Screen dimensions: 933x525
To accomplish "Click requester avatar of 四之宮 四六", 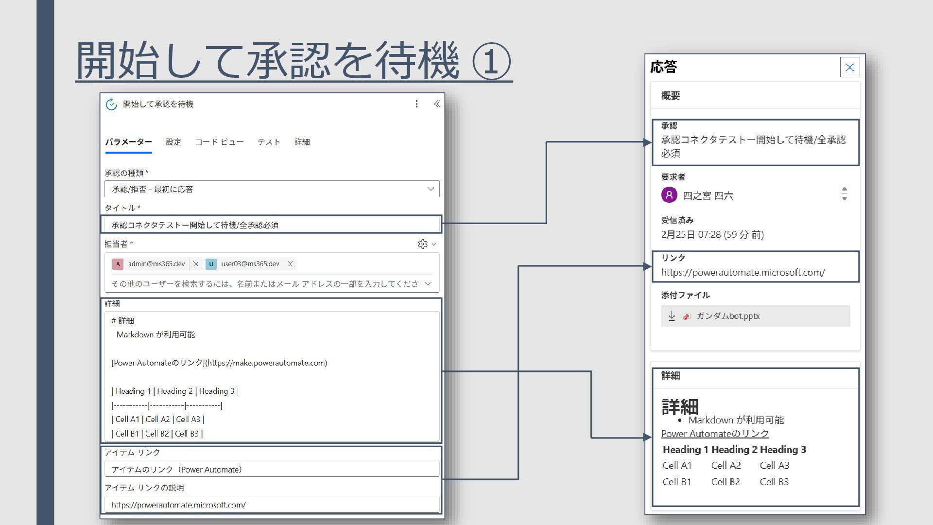I will pyautogui.click(x=669, y=195).
